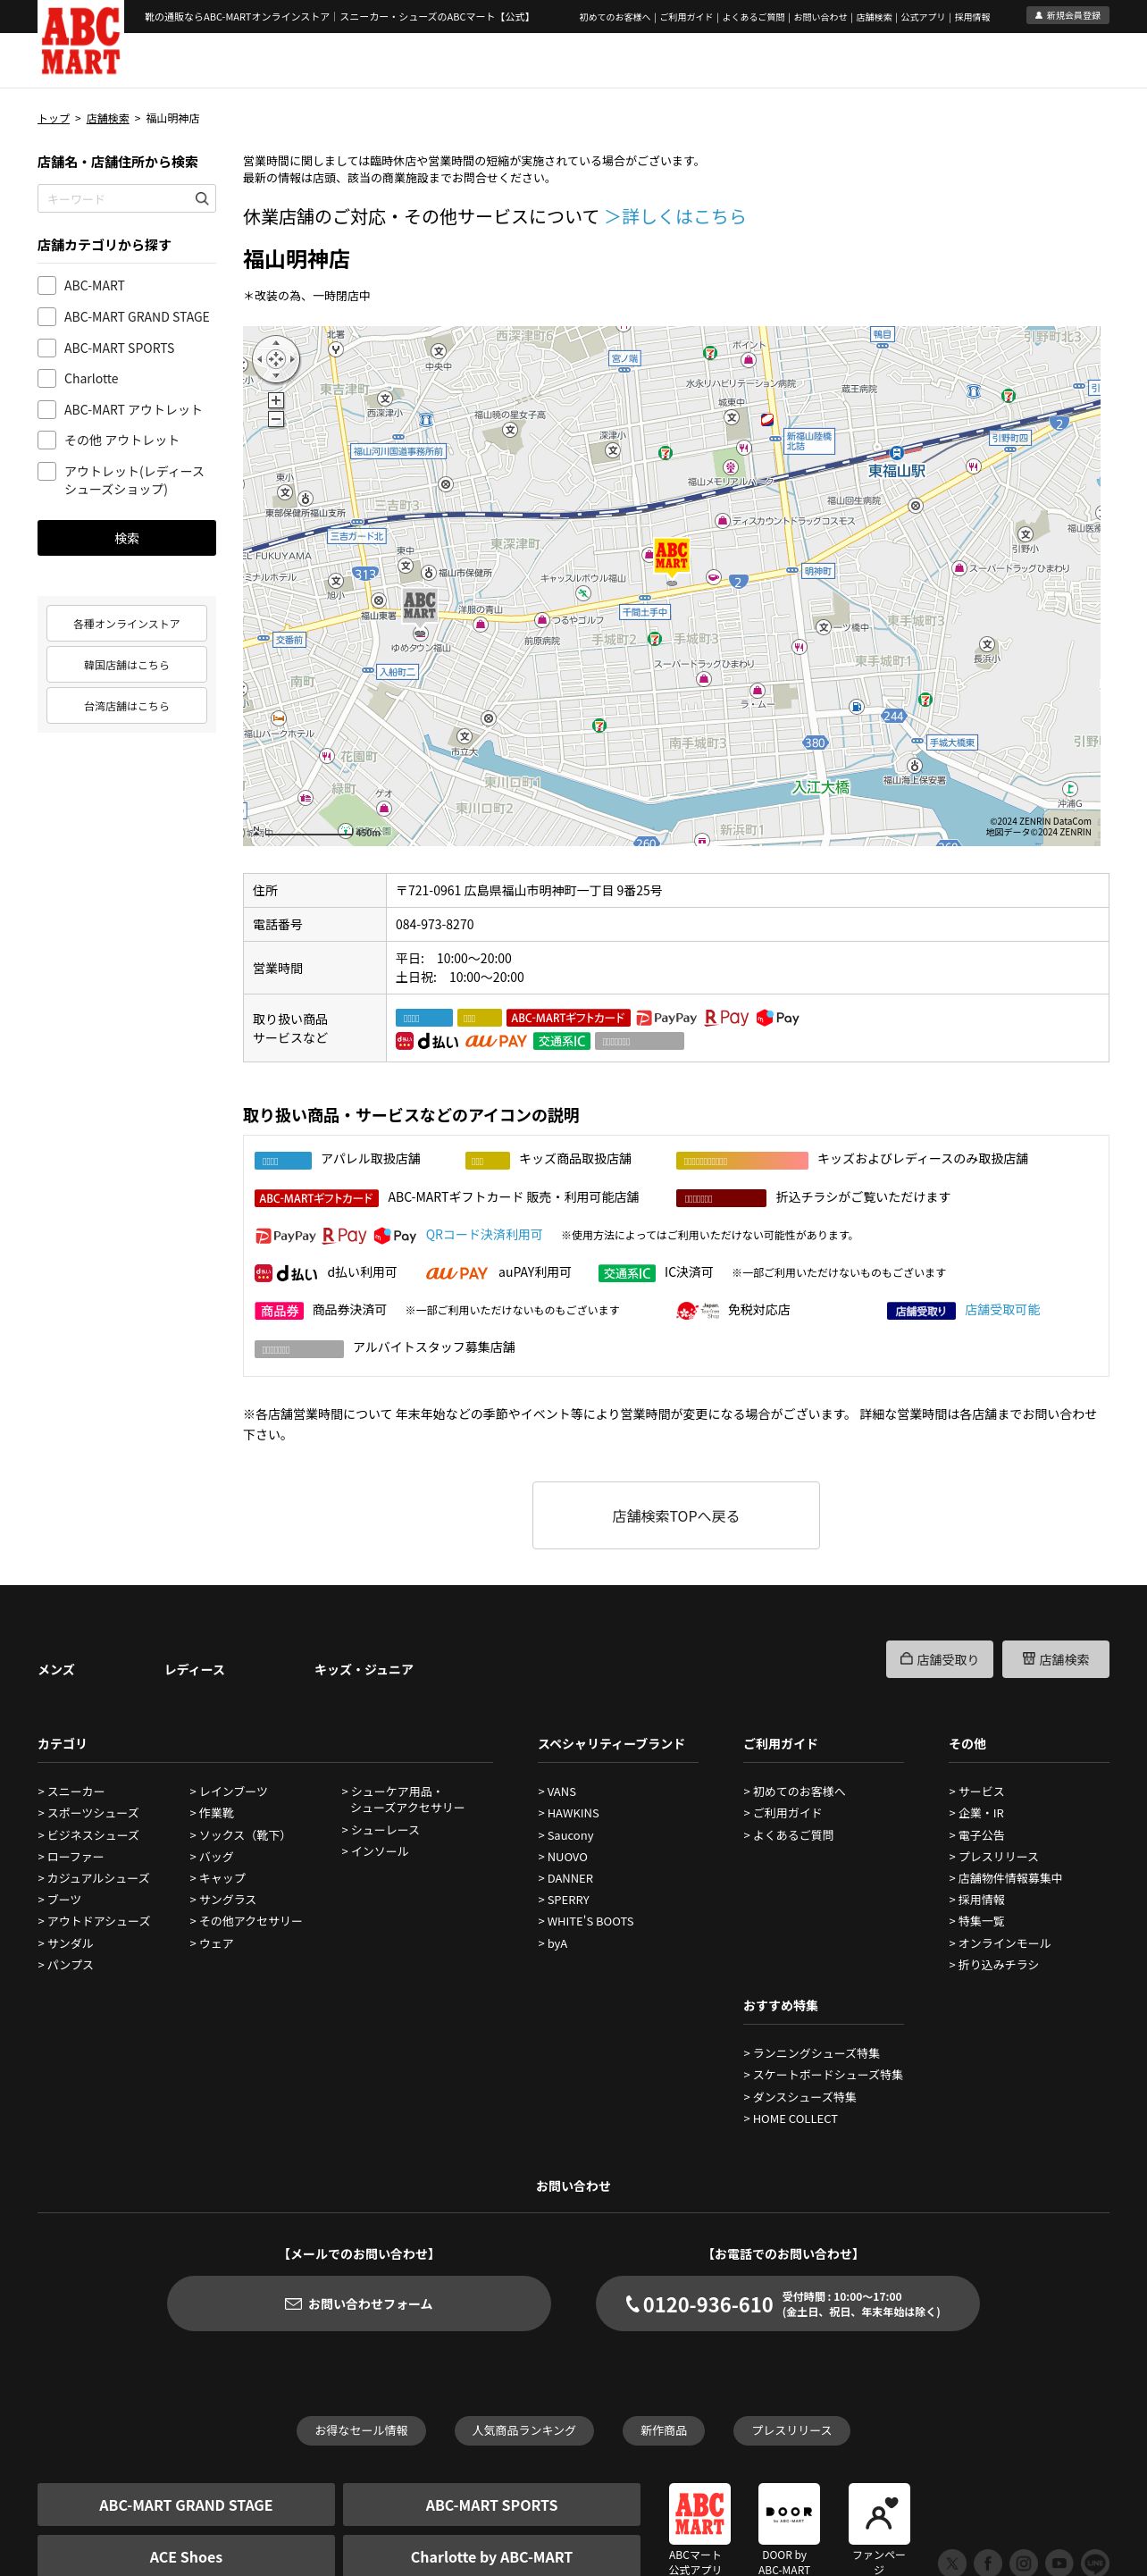
Task: Open the footer キッズ・ジュニア link
Action: tap(364, 1669)
